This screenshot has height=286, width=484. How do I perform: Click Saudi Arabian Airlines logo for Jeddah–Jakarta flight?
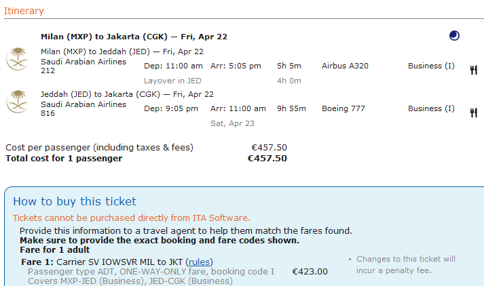pos(16,101)
